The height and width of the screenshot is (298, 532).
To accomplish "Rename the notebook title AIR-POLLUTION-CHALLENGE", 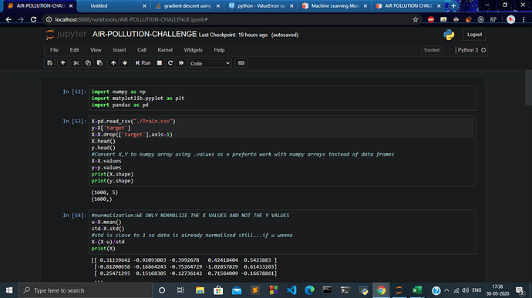I will (x=144, y=34).
